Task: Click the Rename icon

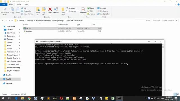Action: click(56, 9)
